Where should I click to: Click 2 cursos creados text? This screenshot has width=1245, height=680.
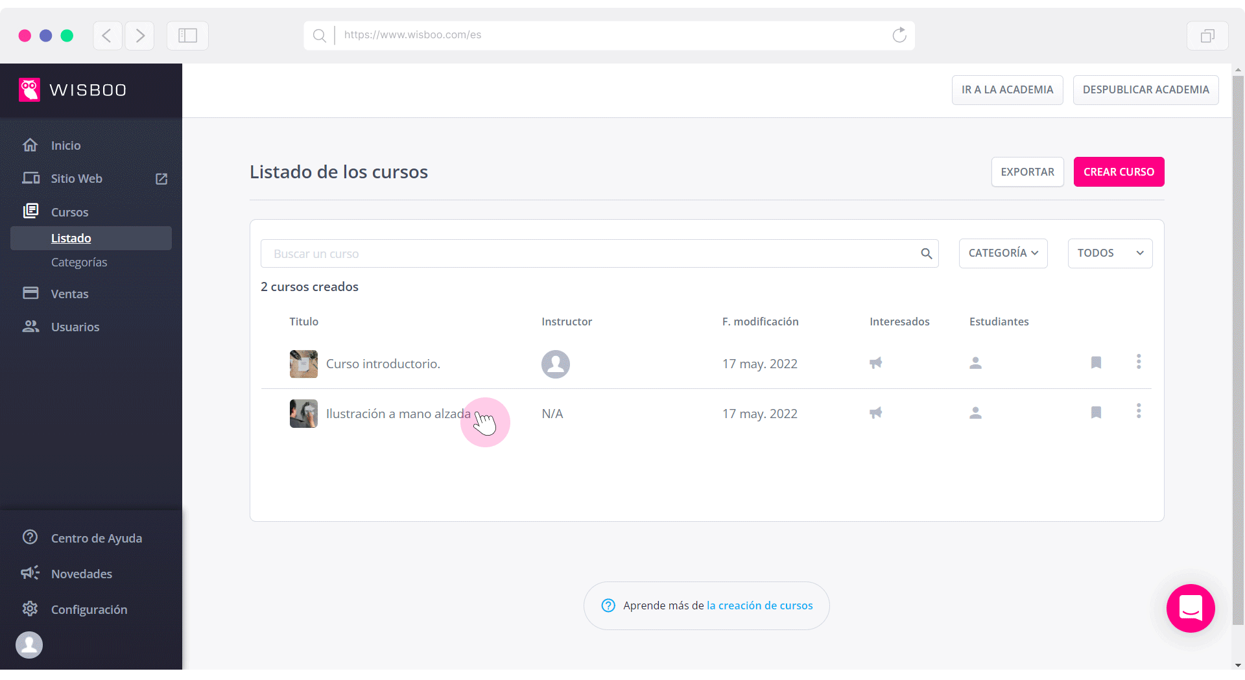(309, 287)
